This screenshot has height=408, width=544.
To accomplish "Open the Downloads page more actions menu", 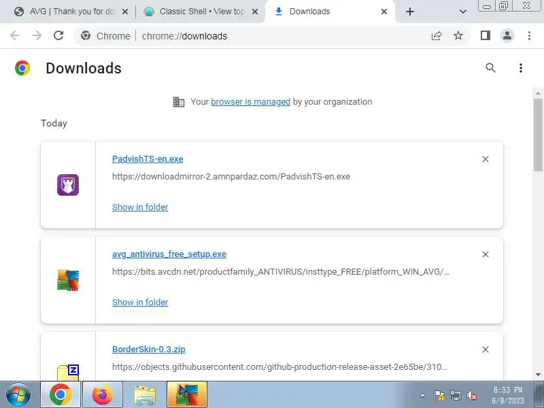I will (520, 68).
